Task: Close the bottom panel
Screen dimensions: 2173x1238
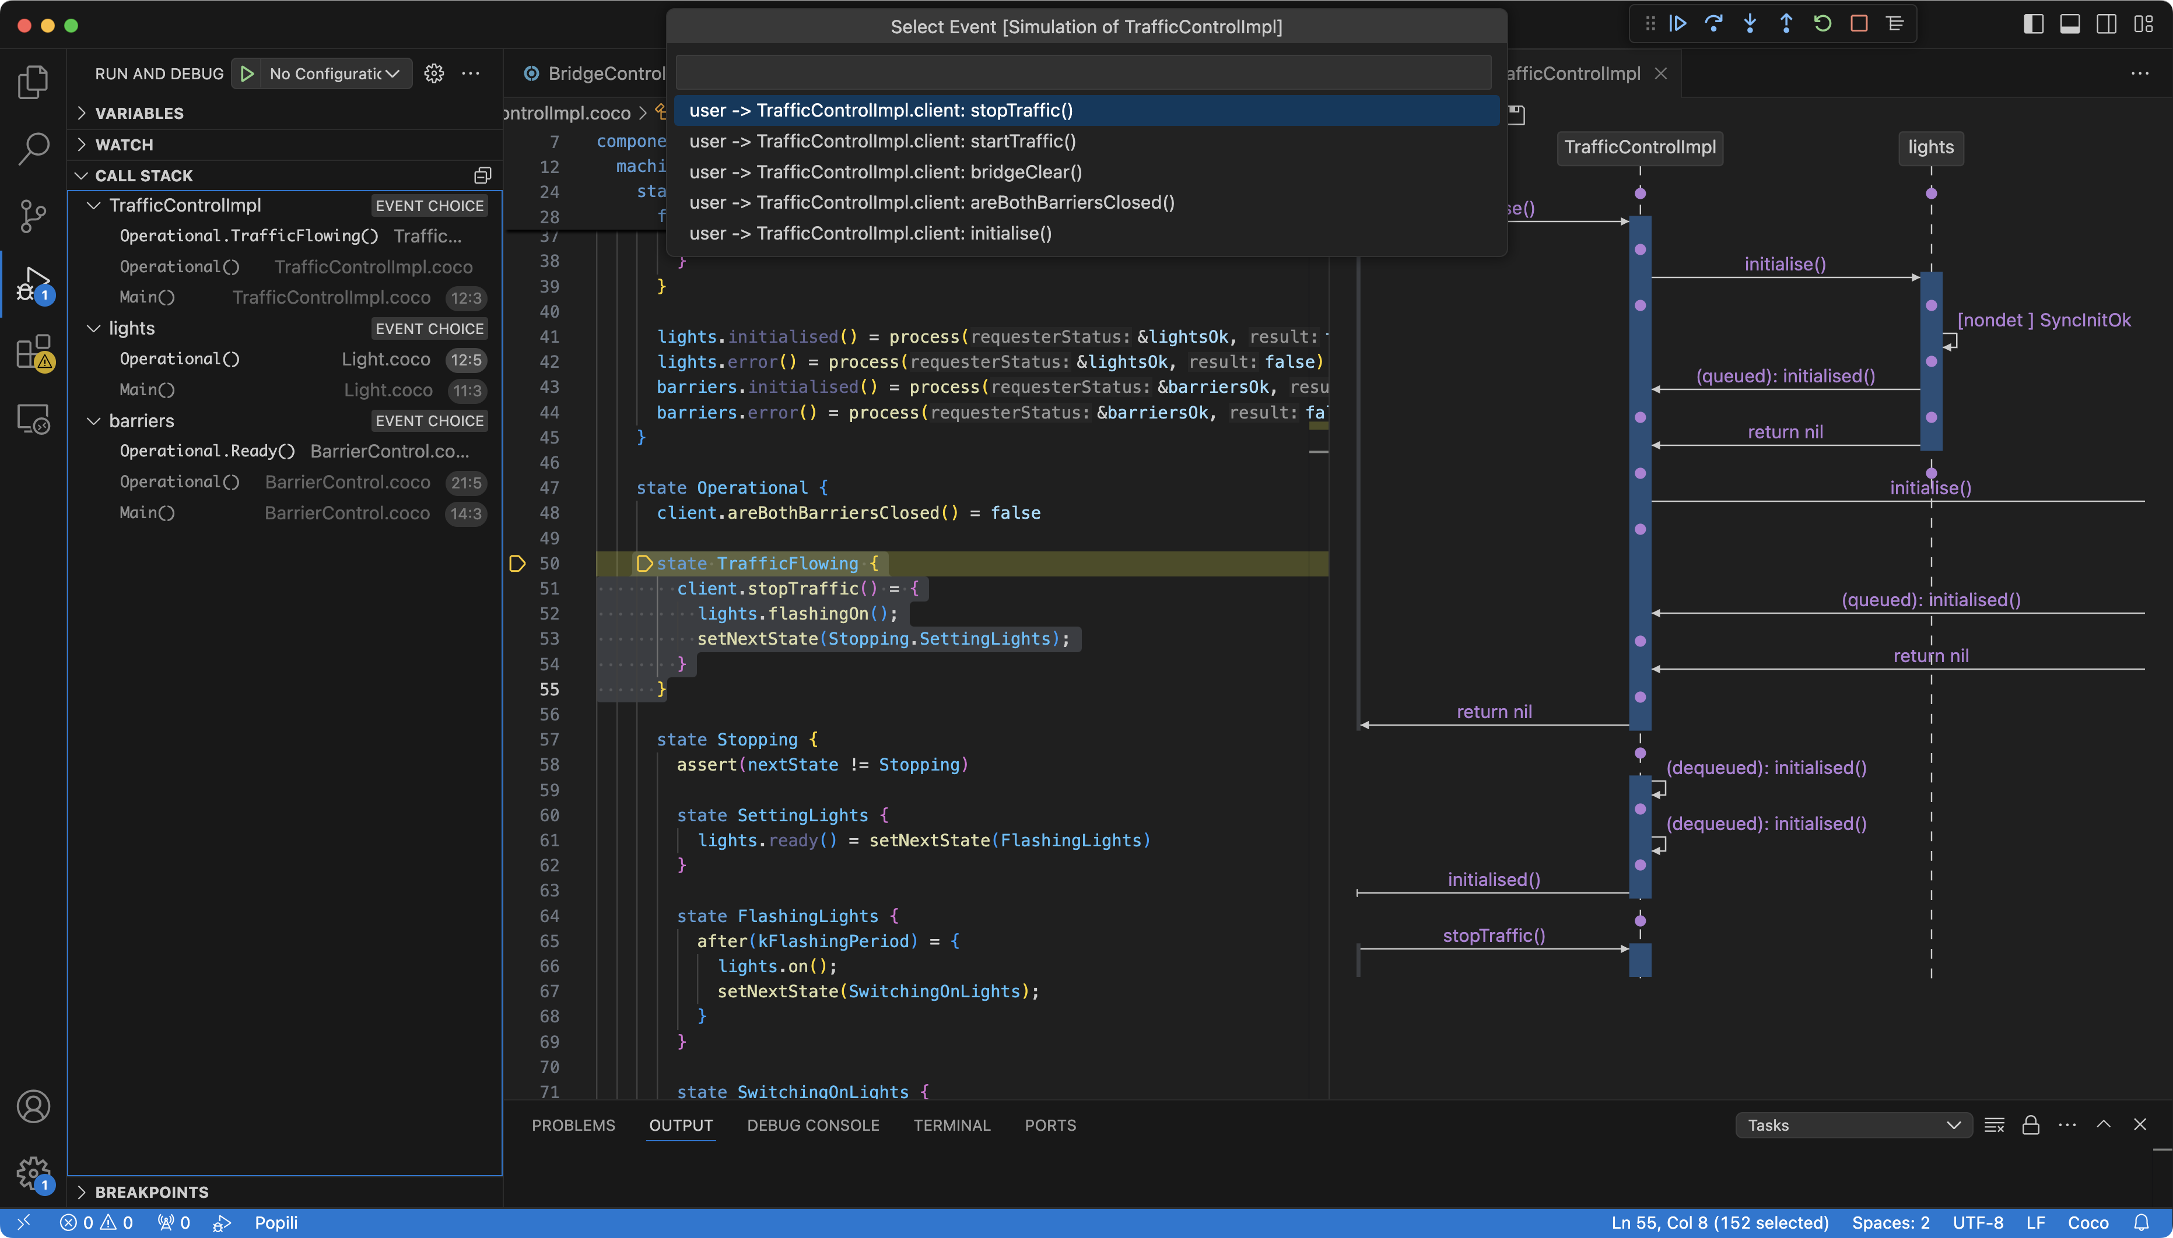Action: (x=2141, y=1125)
